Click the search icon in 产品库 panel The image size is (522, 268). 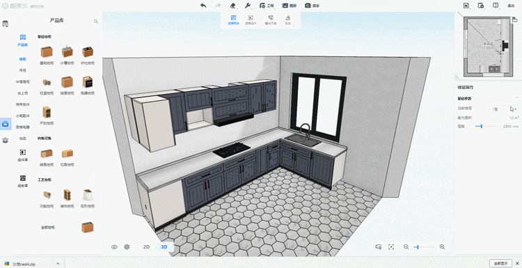point(96,22)
